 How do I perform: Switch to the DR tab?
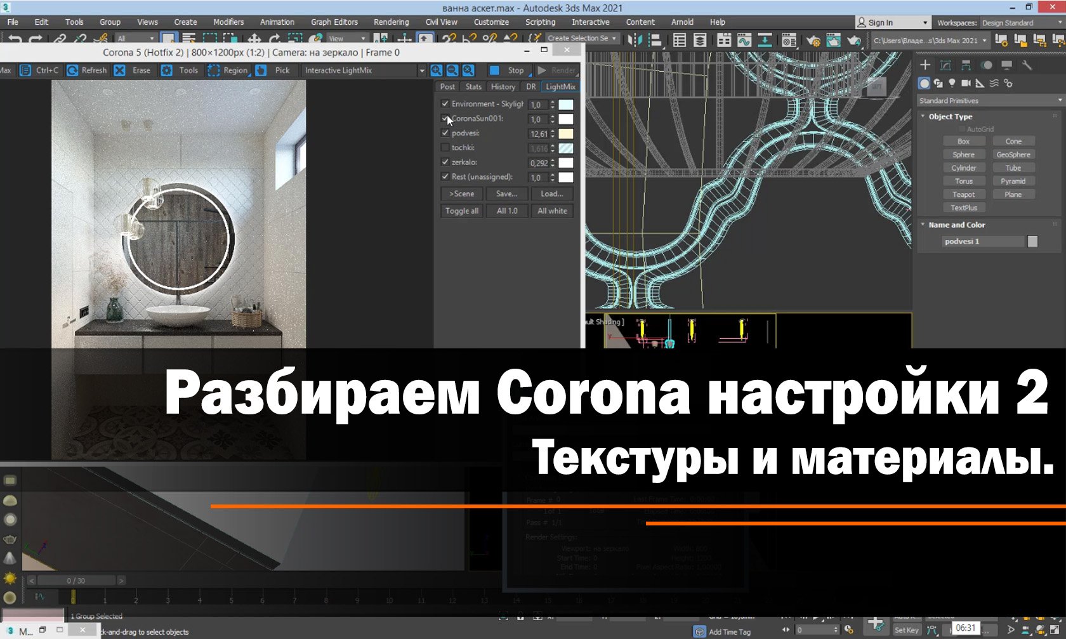[531, 87]
